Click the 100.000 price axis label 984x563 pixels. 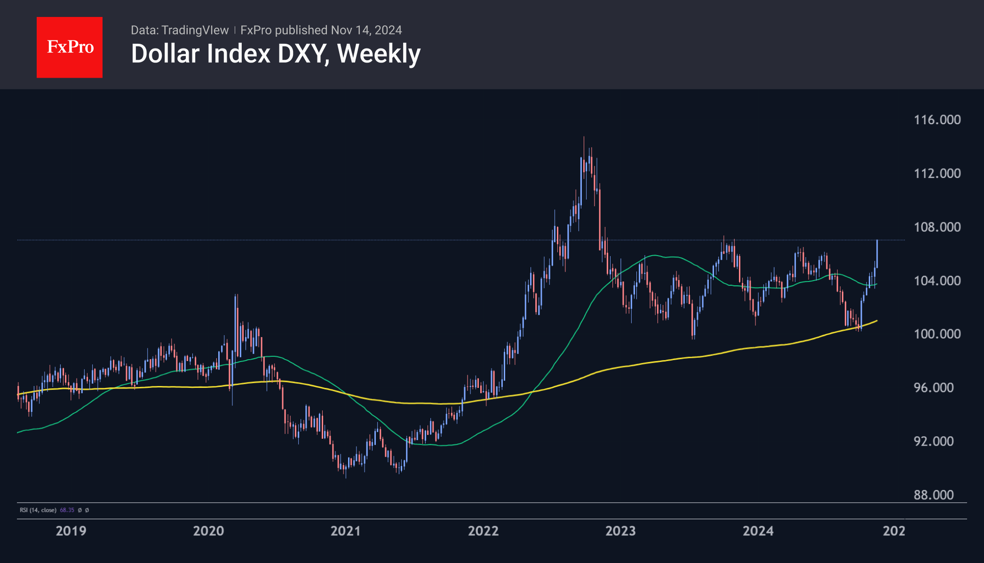[937, 334]
